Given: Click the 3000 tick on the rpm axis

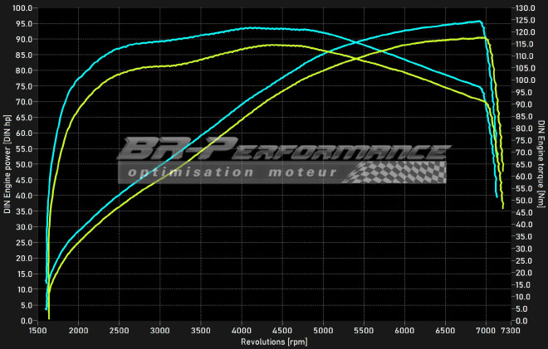Looking at the screenshot, I should point(160,330).
